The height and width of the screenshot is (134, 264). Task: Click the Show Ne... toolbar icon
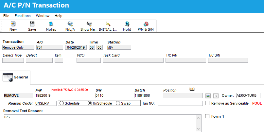click(x=89, y=24)
